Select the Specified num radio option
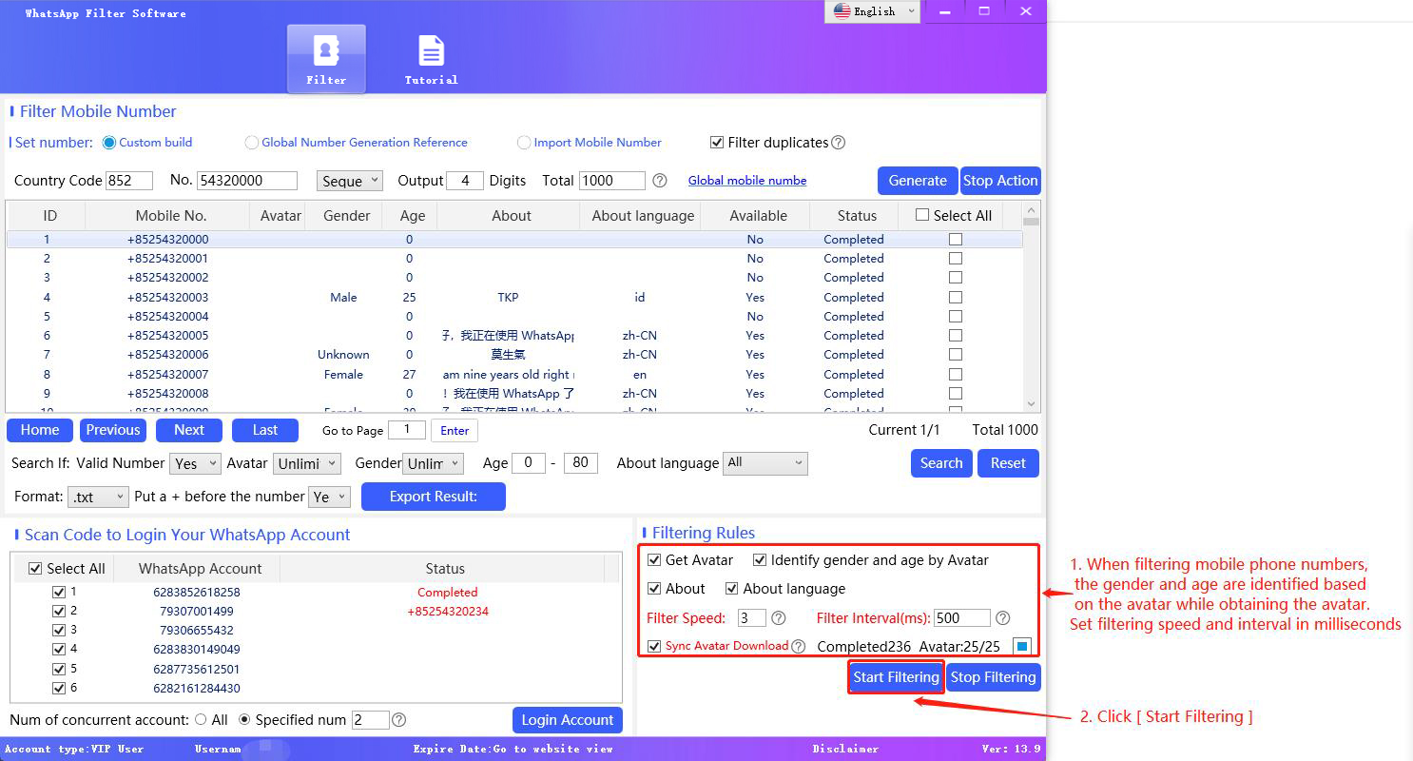 tap(244, 720)
